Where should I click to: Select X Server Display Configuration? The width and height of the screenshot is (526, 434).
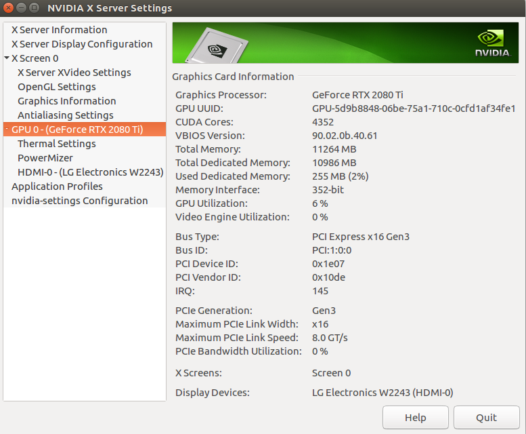[82, 44]
